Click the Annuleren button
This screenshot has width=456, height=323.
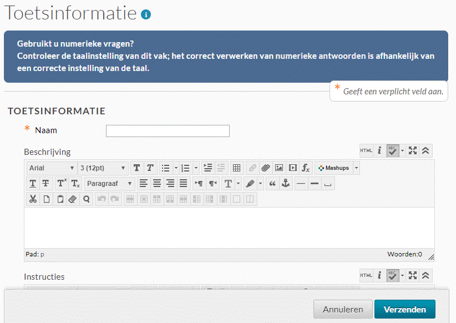(x=343, y=309)
